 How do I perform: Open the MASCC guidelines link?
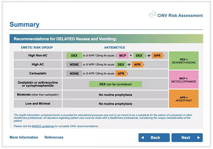(x=43, y=126)
